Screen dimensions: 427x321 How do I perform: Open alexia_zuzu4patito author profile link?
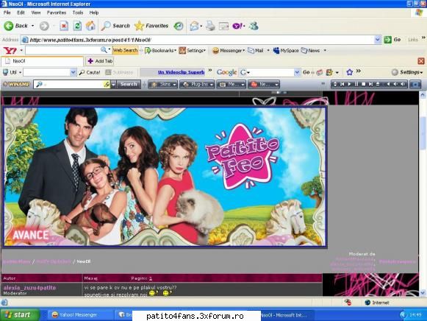click(x=29, y=287)
